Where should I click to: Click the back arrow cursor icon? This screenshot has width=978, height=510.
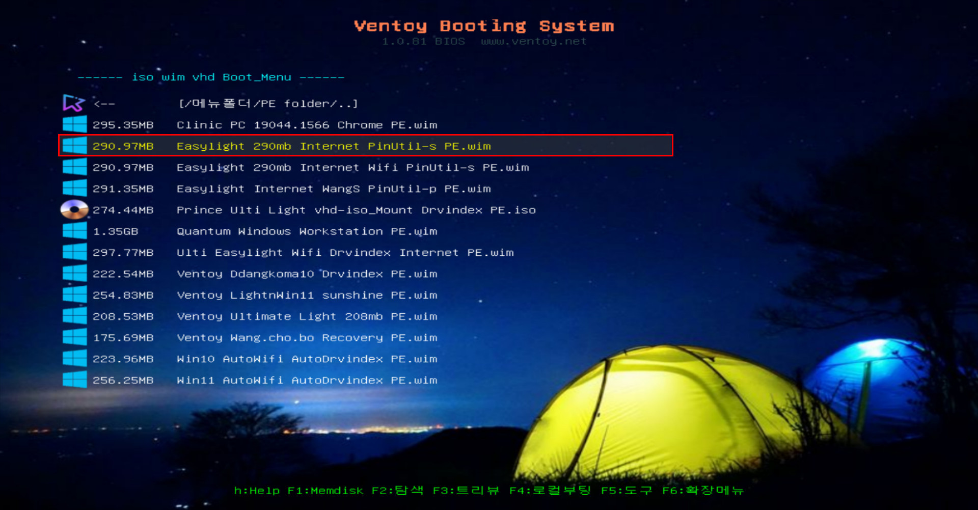coord(74,103)
